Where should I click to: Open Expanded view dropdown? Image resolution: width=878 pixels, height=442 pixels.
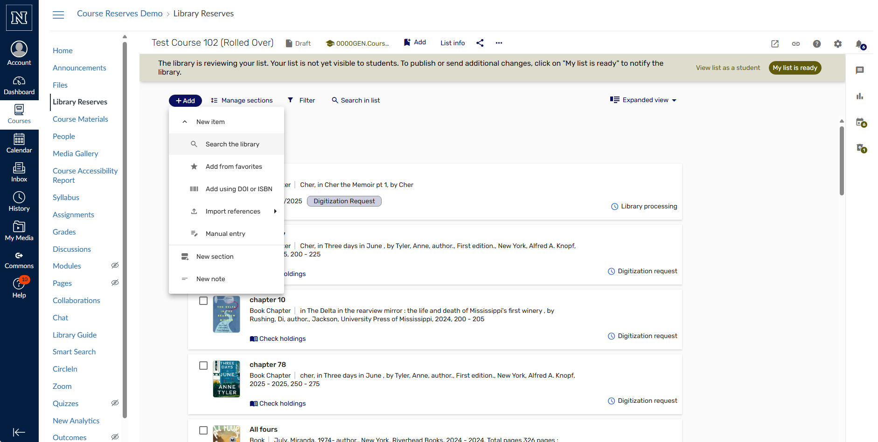(643, 100)
